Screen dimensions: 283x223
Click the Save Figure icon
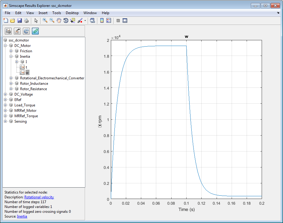(x=20, y=21)
